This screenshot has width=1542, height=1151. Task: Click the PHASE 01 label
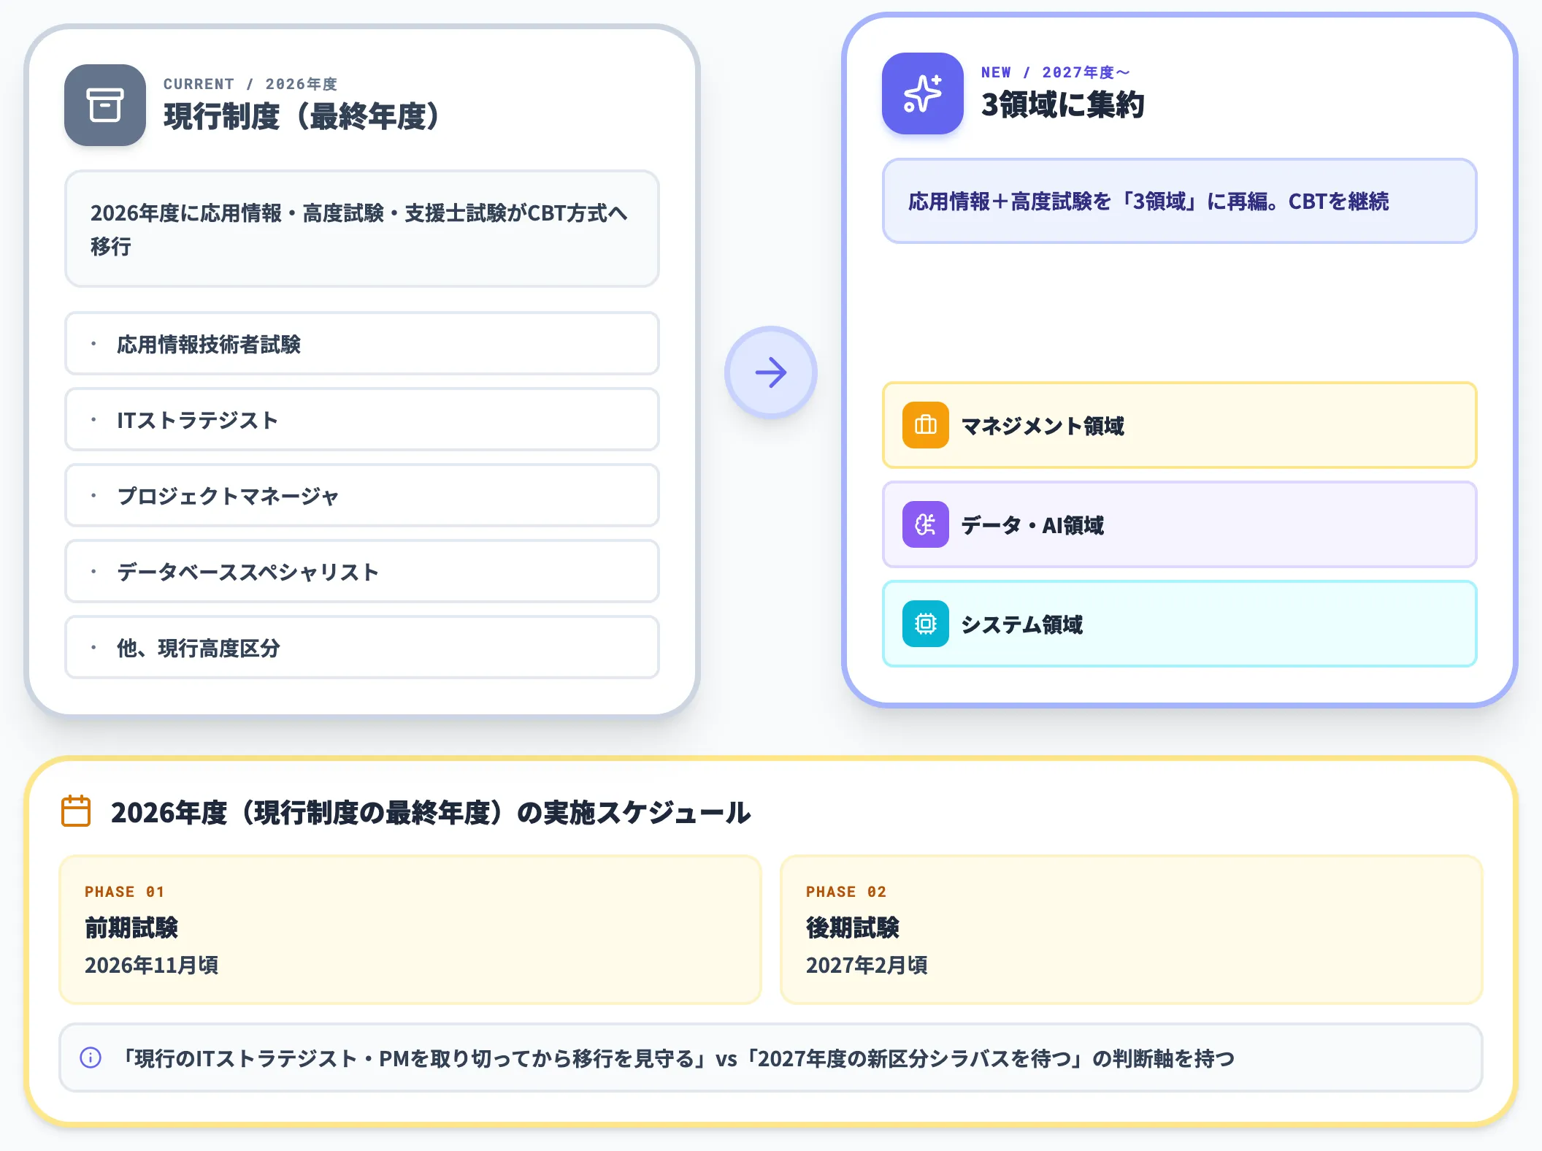click(x=125, y=892)
